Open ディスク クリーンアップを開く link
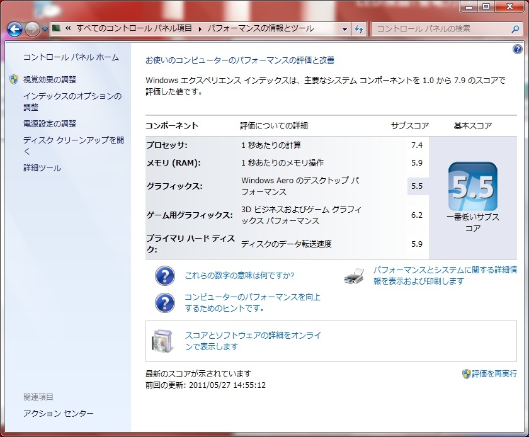 pos(73,145)
